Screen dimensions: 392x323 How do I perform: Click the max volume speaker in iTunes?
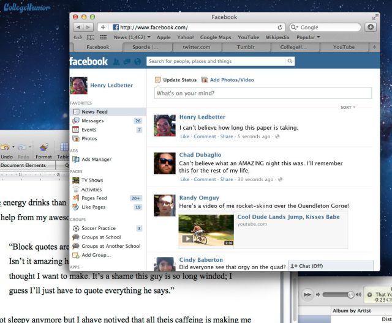point(358,295)
